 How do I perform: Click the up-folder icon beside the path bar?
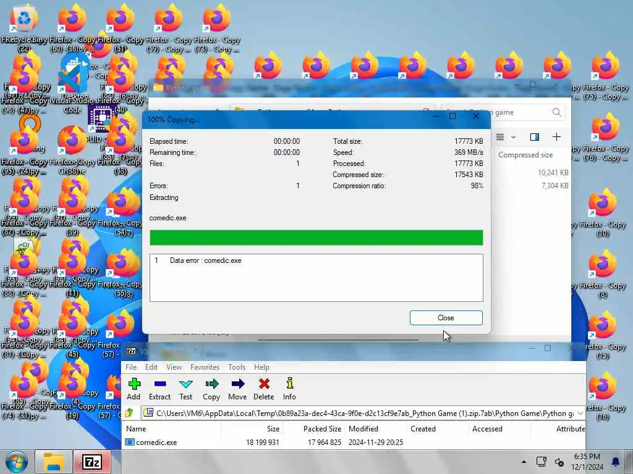click(130, 413)
